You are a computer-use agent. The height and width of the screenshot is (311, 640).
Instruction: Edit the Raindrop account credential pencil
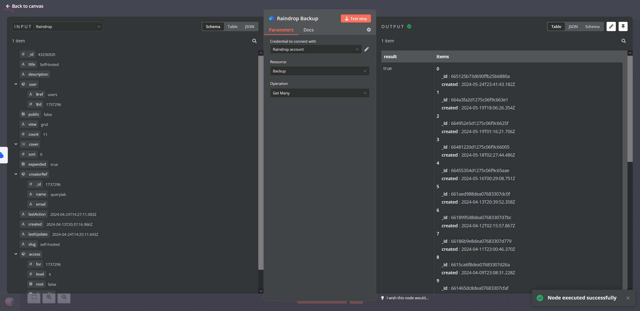(x=367, y=49)
